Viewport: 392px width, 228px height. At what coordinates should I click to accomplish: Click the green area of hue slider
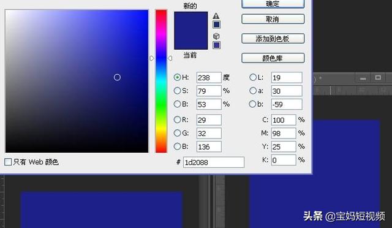(x=161, y=105)
